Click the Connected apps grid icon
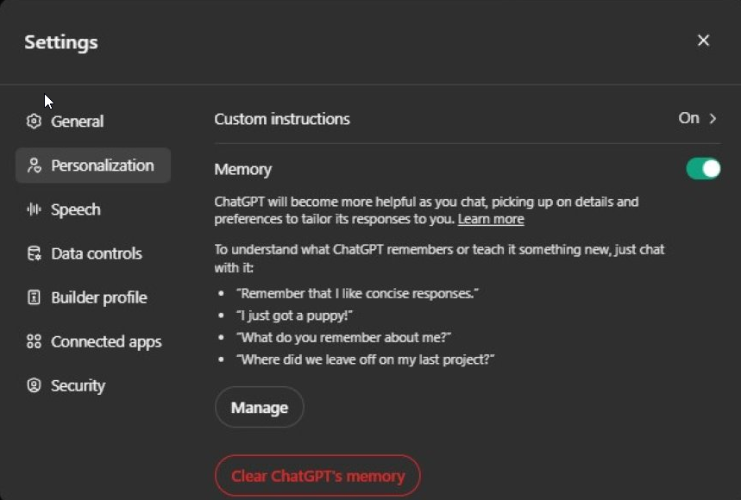 tap(34, 341)
